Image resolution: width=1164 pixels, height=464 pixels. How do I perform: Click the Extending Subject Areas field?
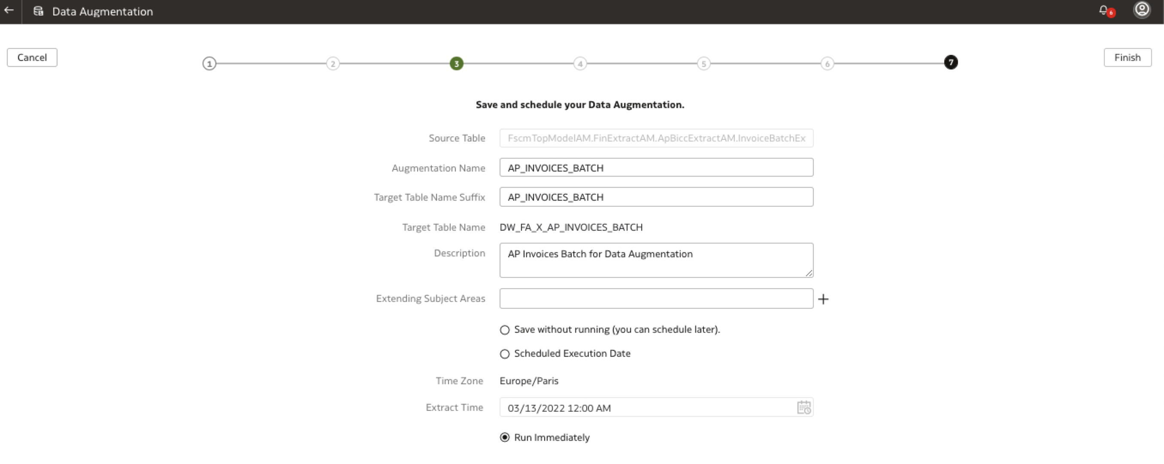pyautogui.click(x=656, y=299)
